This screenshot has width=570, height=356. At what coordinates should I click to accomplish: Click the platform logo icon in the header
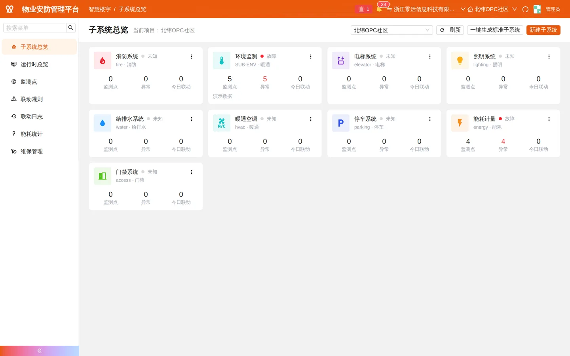tap(9, 9)
